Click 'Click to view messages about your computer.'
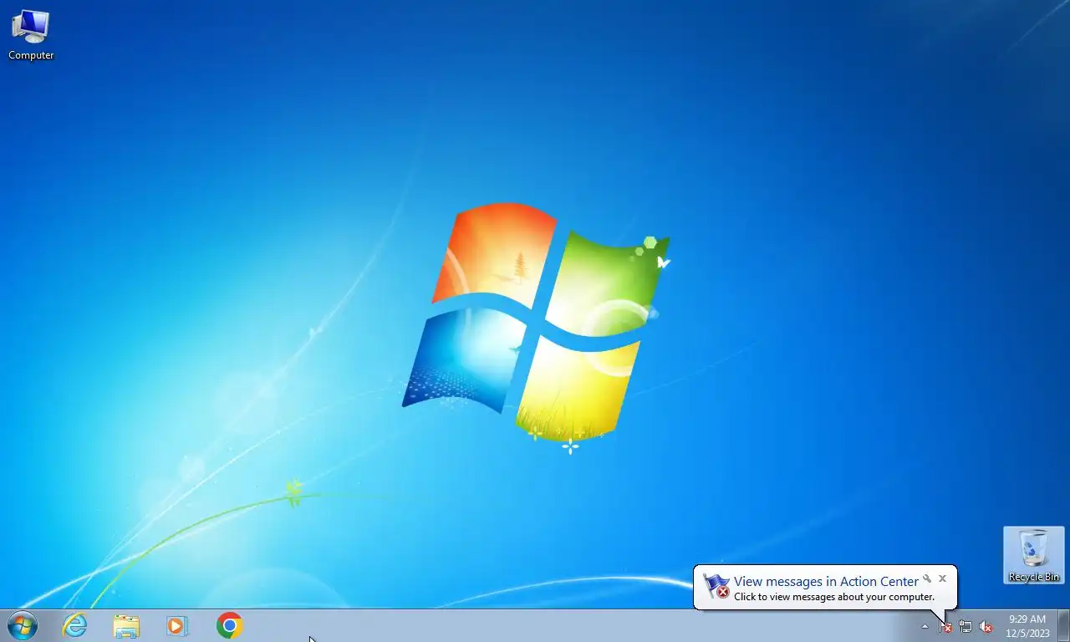 tap(834, 597)
